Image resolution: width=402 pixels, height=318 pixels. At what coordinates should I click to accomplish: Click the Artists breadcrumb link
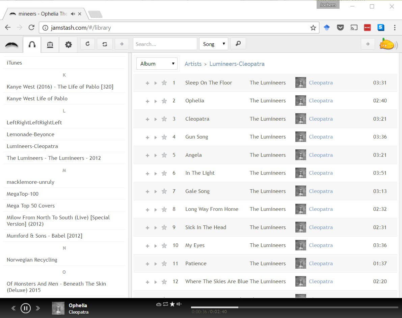(193, 64)
